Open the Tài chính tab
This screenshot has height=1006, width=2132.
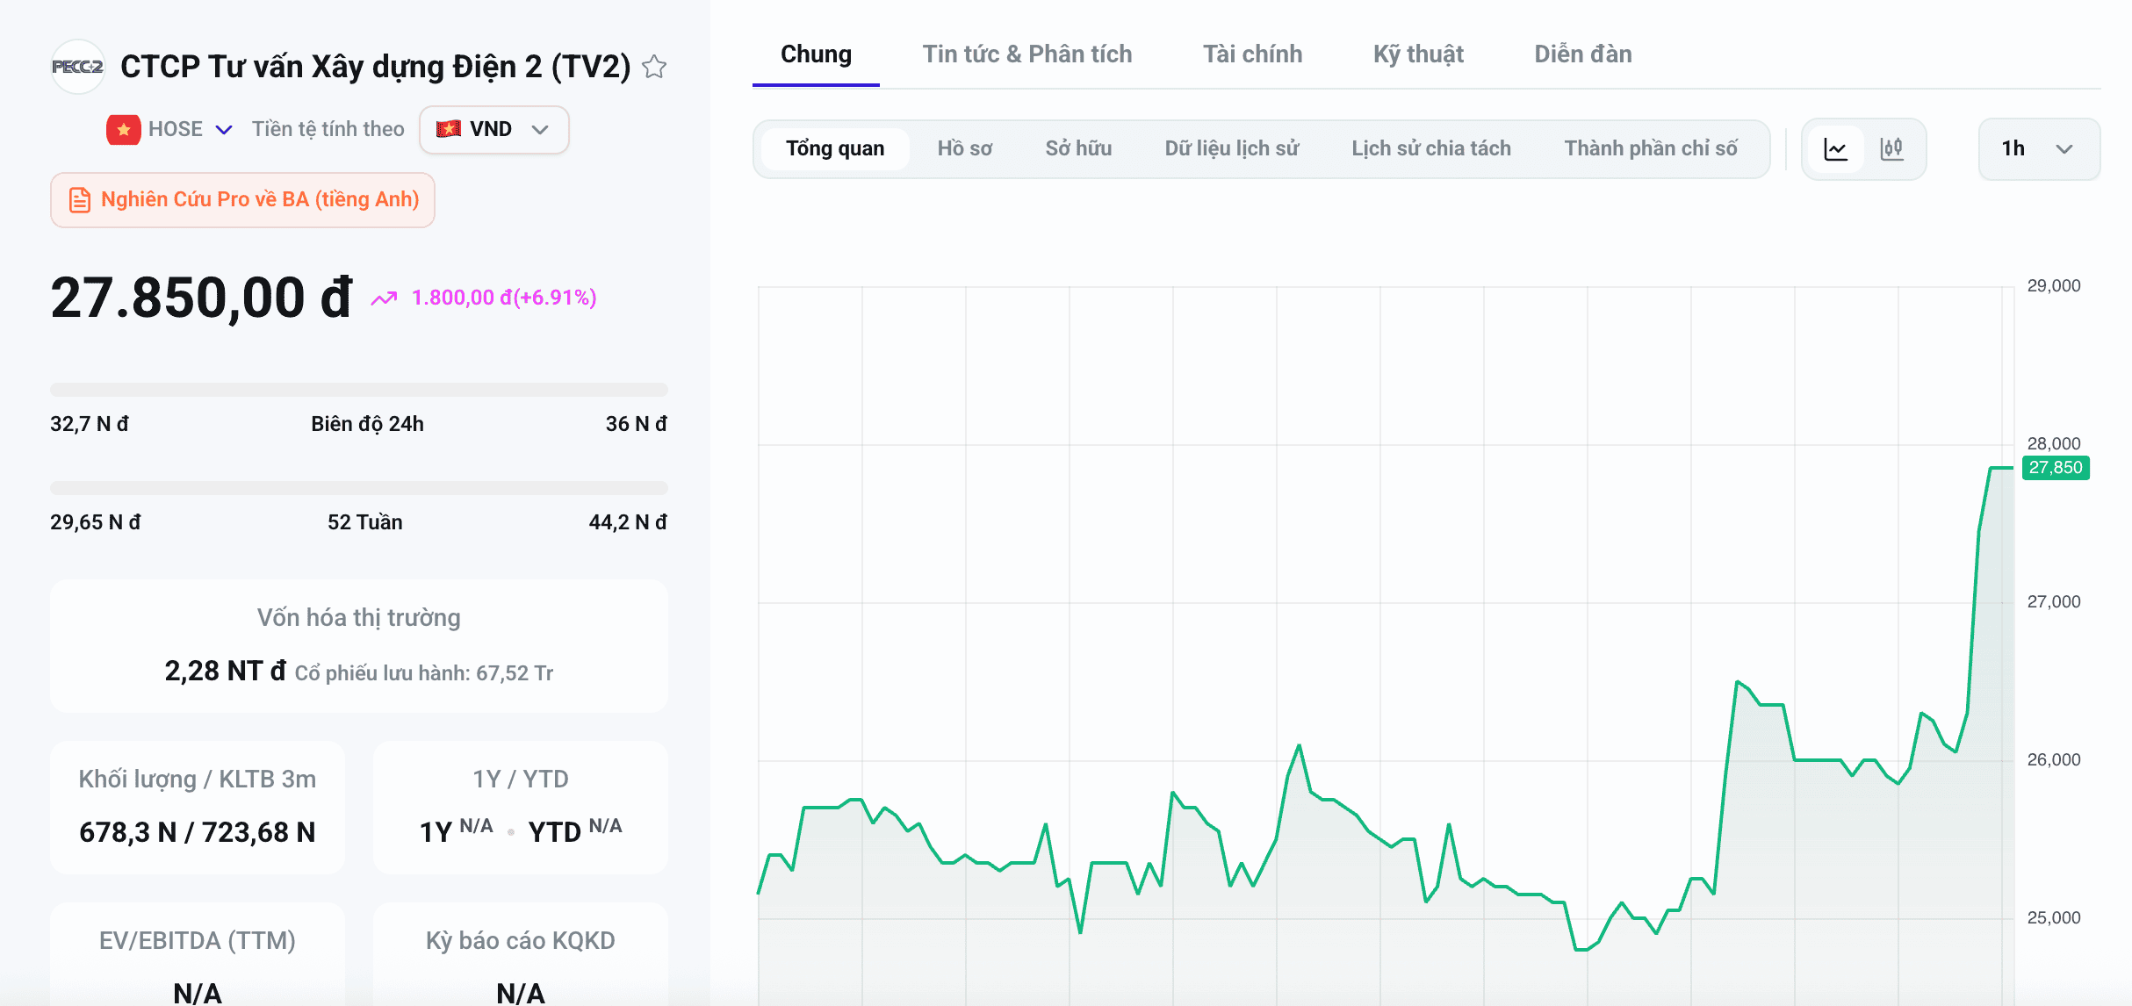(1252, 54)
